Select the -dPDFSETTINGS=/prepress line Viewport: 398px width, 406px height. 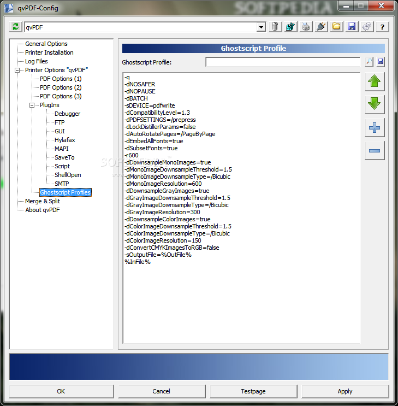[x=160, y=120]
